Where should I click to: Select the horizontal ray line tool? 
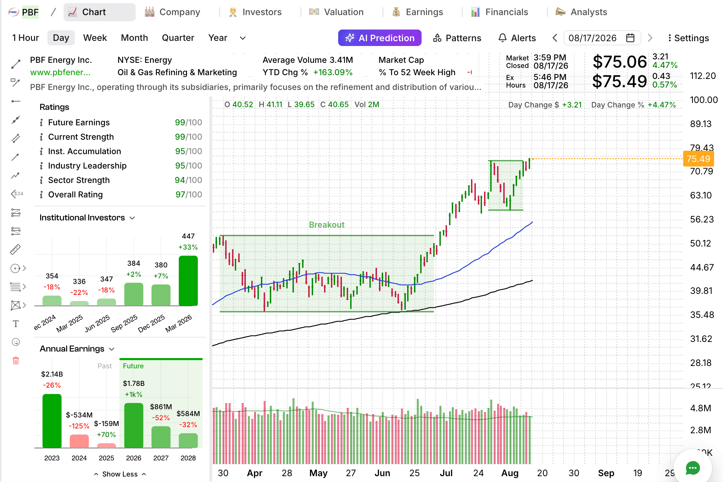(16, 101)
